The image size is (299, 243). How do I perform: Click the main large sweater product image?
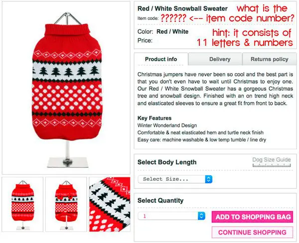pyautogui.click(x=66, y=88)
